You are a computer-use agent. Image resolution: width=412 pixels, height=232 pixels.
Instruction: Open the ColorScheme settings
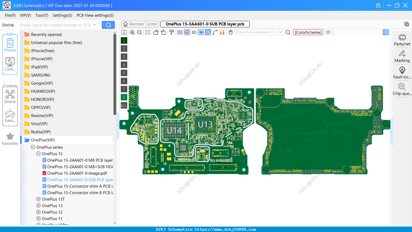coord(308,32)
